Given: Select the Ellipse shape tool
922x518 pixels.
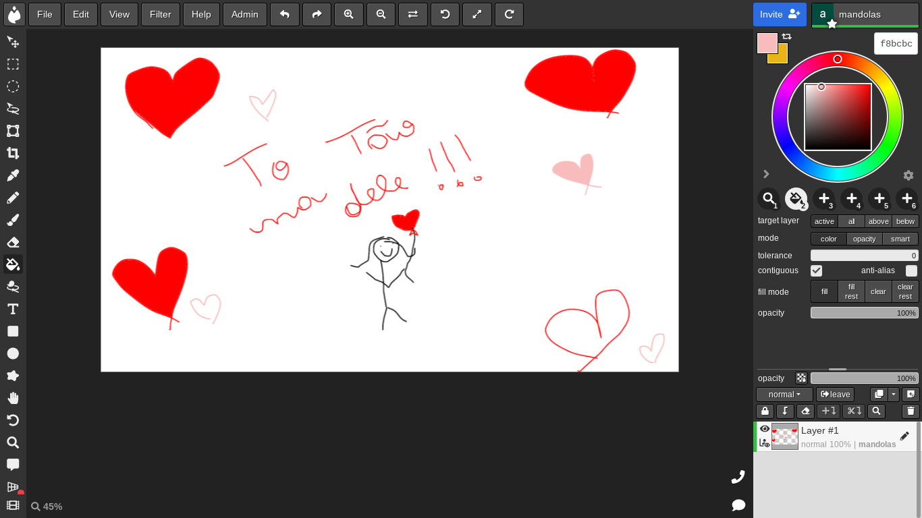Looking at the screenshot, I should tap(13, 353).
